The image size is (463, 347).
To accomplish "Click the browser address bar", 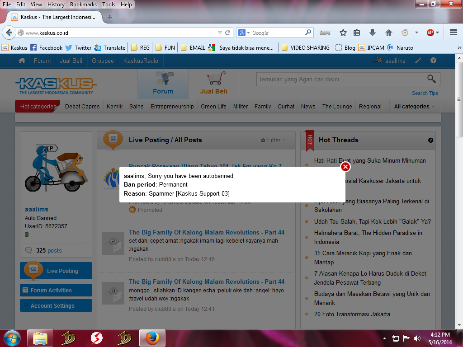I will point(121,33).
